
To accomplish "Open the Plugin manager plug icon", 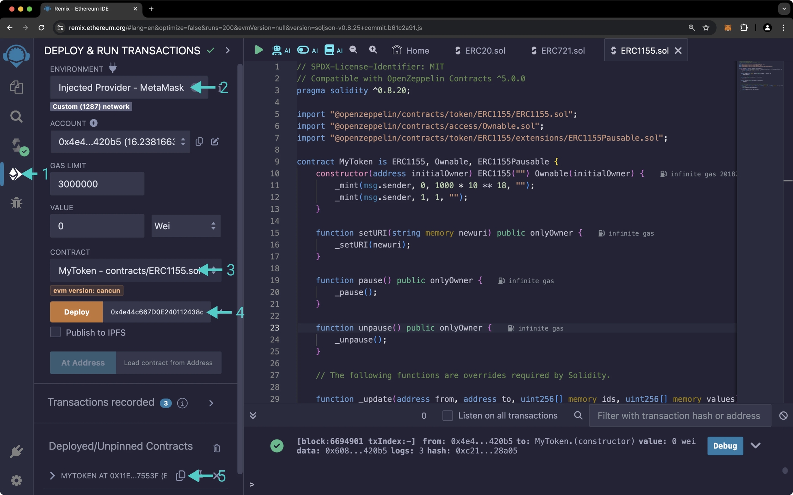I will 16,451.
